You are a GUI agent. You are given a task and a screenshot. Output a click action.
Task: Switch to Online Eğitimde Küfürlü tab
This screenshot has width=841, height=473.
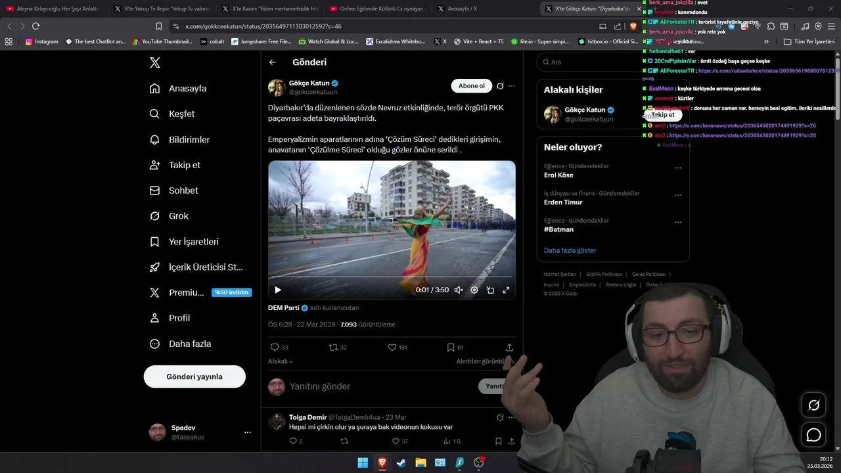coord(378,9)
